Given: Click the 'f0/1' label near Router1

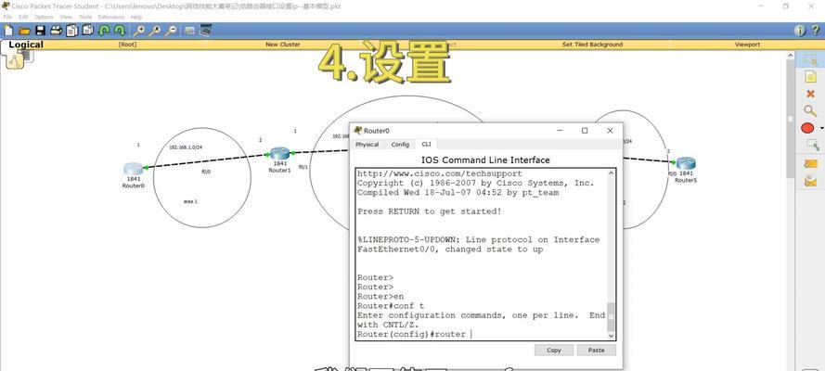Looking at the screenshot, I should pos(303,167).
